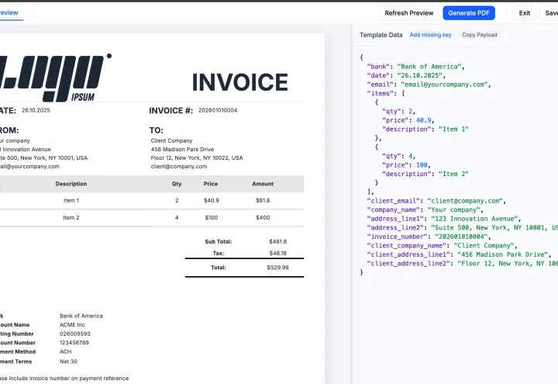Click the ACME Inc account name
The height and width of the screenshot is (384, 558).
72,325
